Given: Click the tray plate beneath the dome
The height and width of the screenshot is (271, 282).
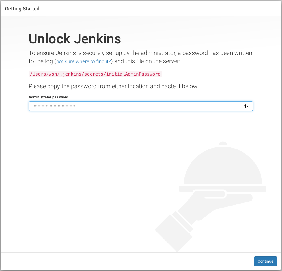Looking at the screenshot, I should tap(223, 189).
